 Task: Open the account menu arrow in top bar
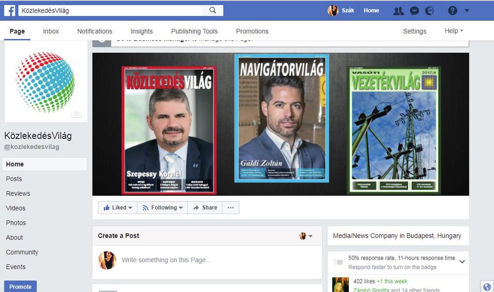click(467, 11)
